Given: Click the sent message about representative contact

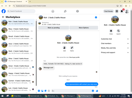Looking at the screenshot, I should coord(82,84).
